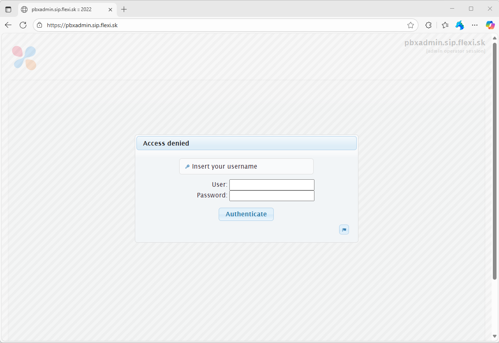The image size is (499, 343).
Task: Open the Copilot icon in toolbar
Action: click(490, 25)
